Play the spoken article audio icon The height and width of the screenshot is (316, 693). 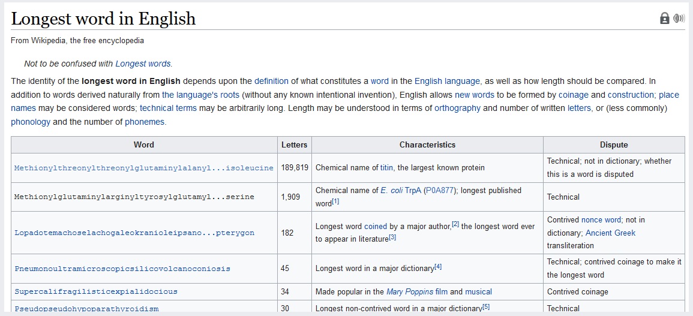pos(679,19)
